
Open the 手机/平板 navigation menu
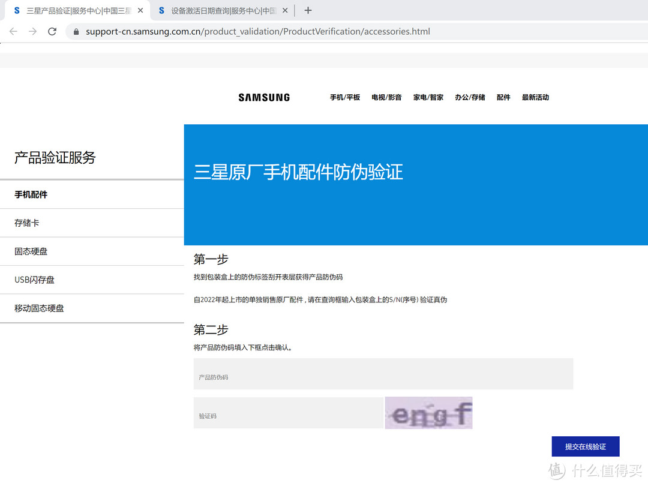[x=344, y=98]
